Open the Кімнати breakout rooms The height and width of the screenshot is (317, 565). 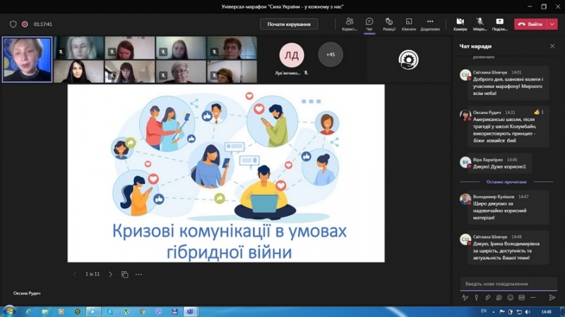tap(409, 24)
